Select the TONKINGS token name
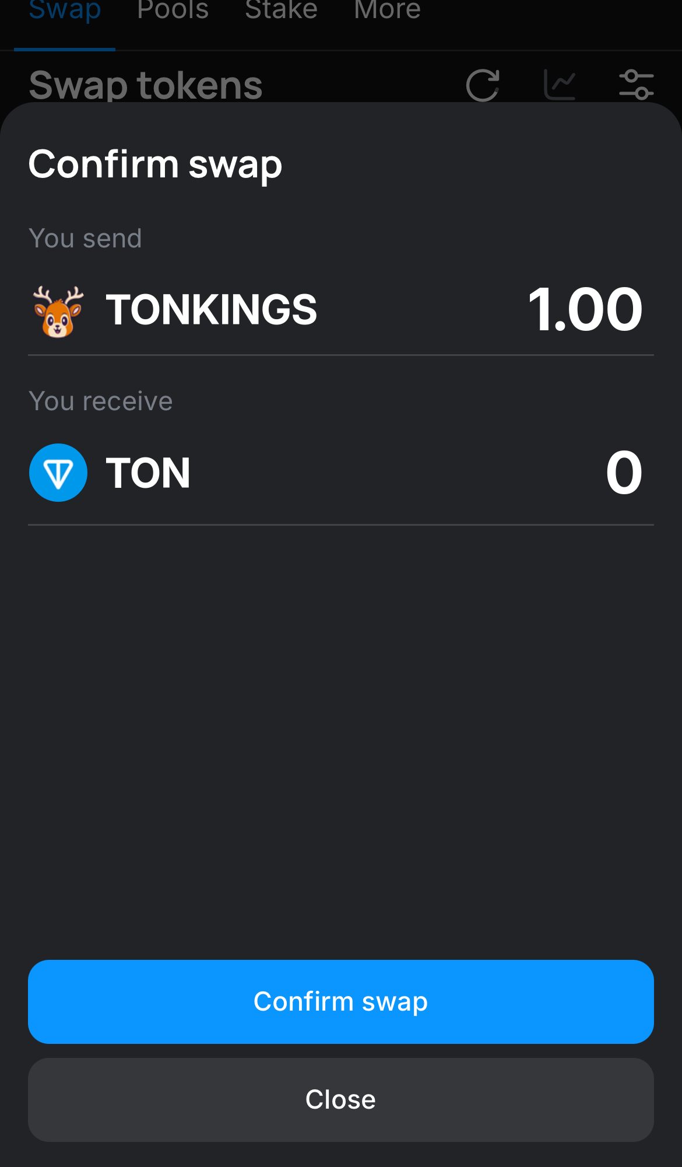 point(212,310)
